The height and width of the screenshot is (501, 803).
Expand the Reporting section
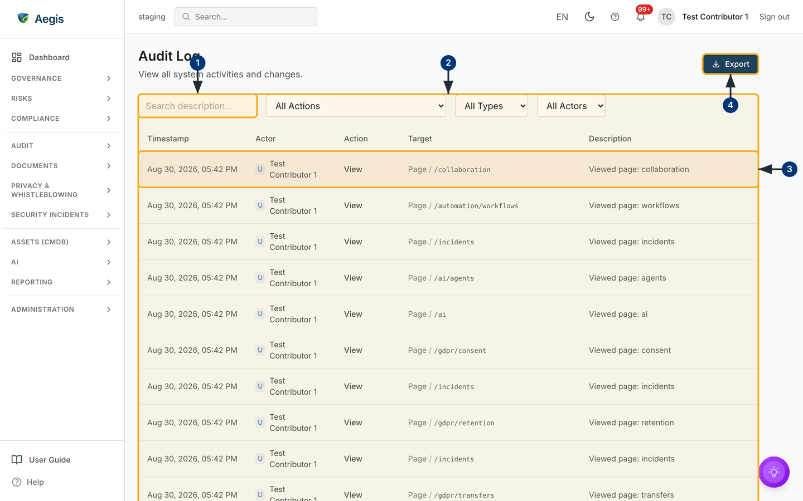(62, 282)
